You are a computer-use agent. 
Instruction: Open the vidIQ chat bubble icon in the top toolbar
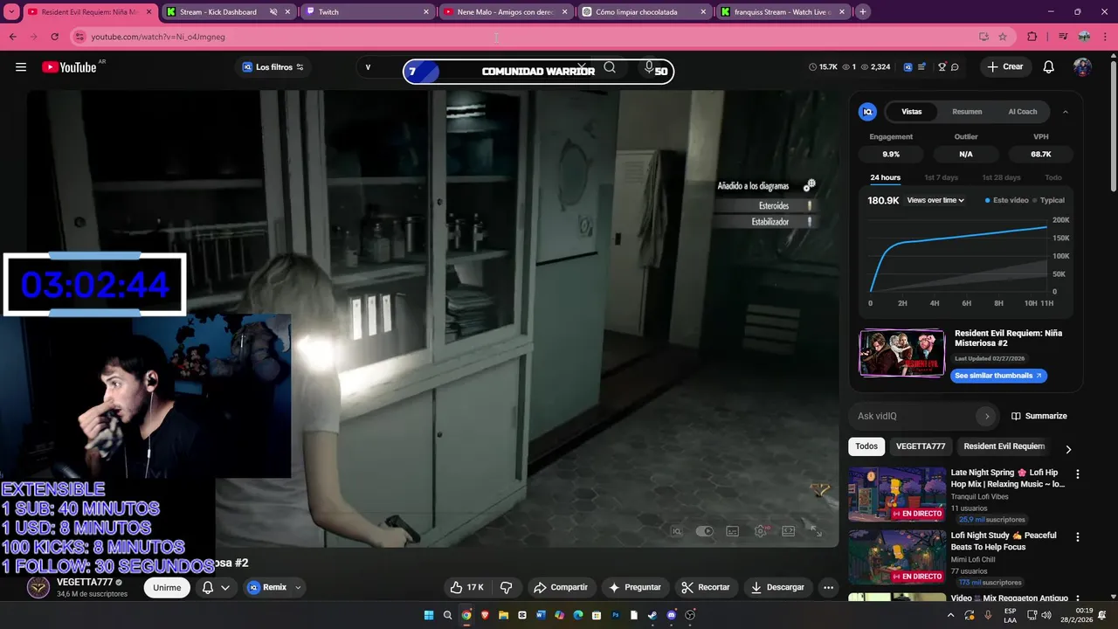955,67
